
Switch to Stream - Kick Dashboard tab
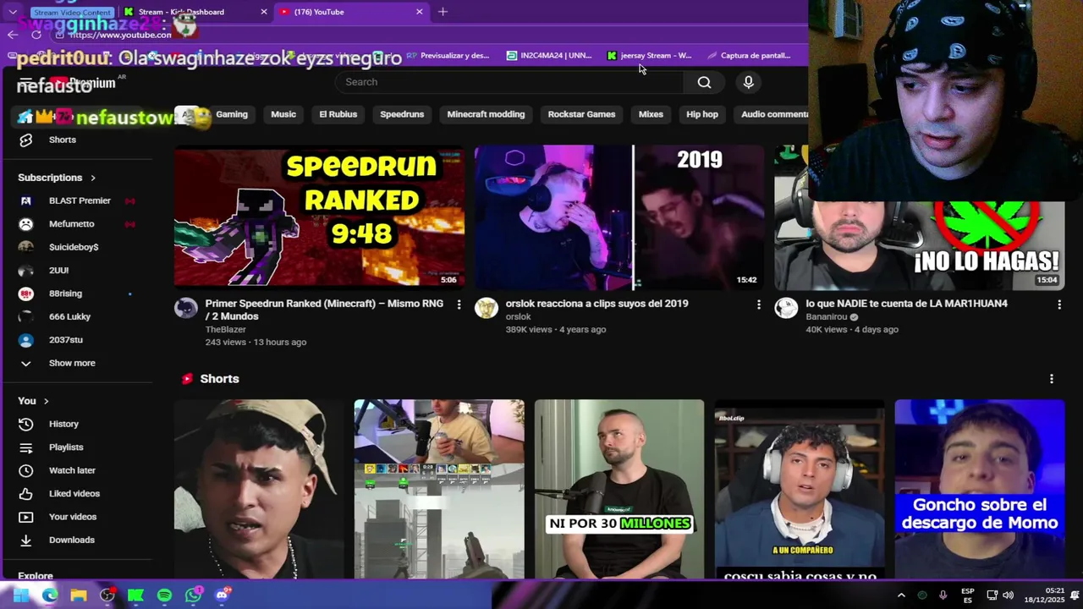pos(181,12)
